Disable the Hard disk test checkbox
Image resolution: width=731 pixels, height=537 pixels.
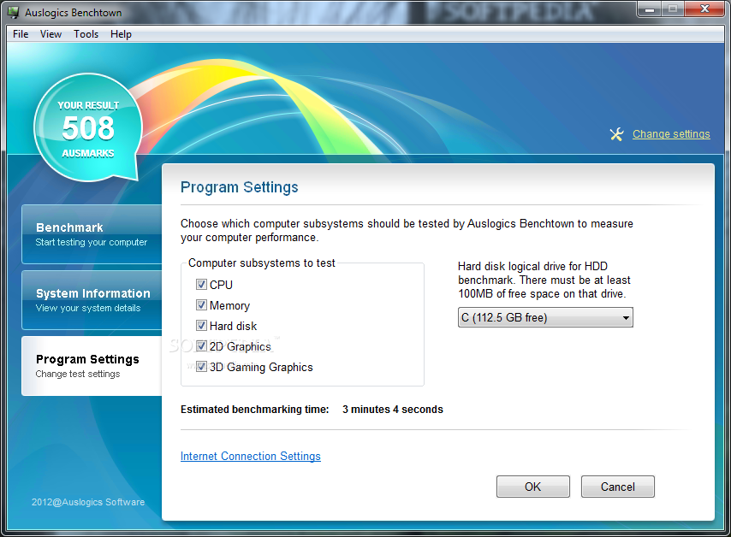pos(201,326)
